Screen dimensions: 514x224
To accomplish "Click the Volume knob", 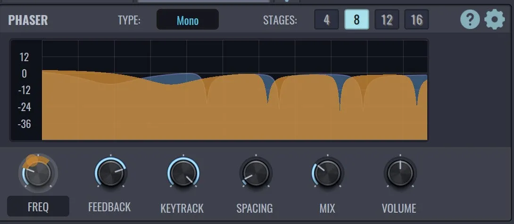I will tap(400, 173).
